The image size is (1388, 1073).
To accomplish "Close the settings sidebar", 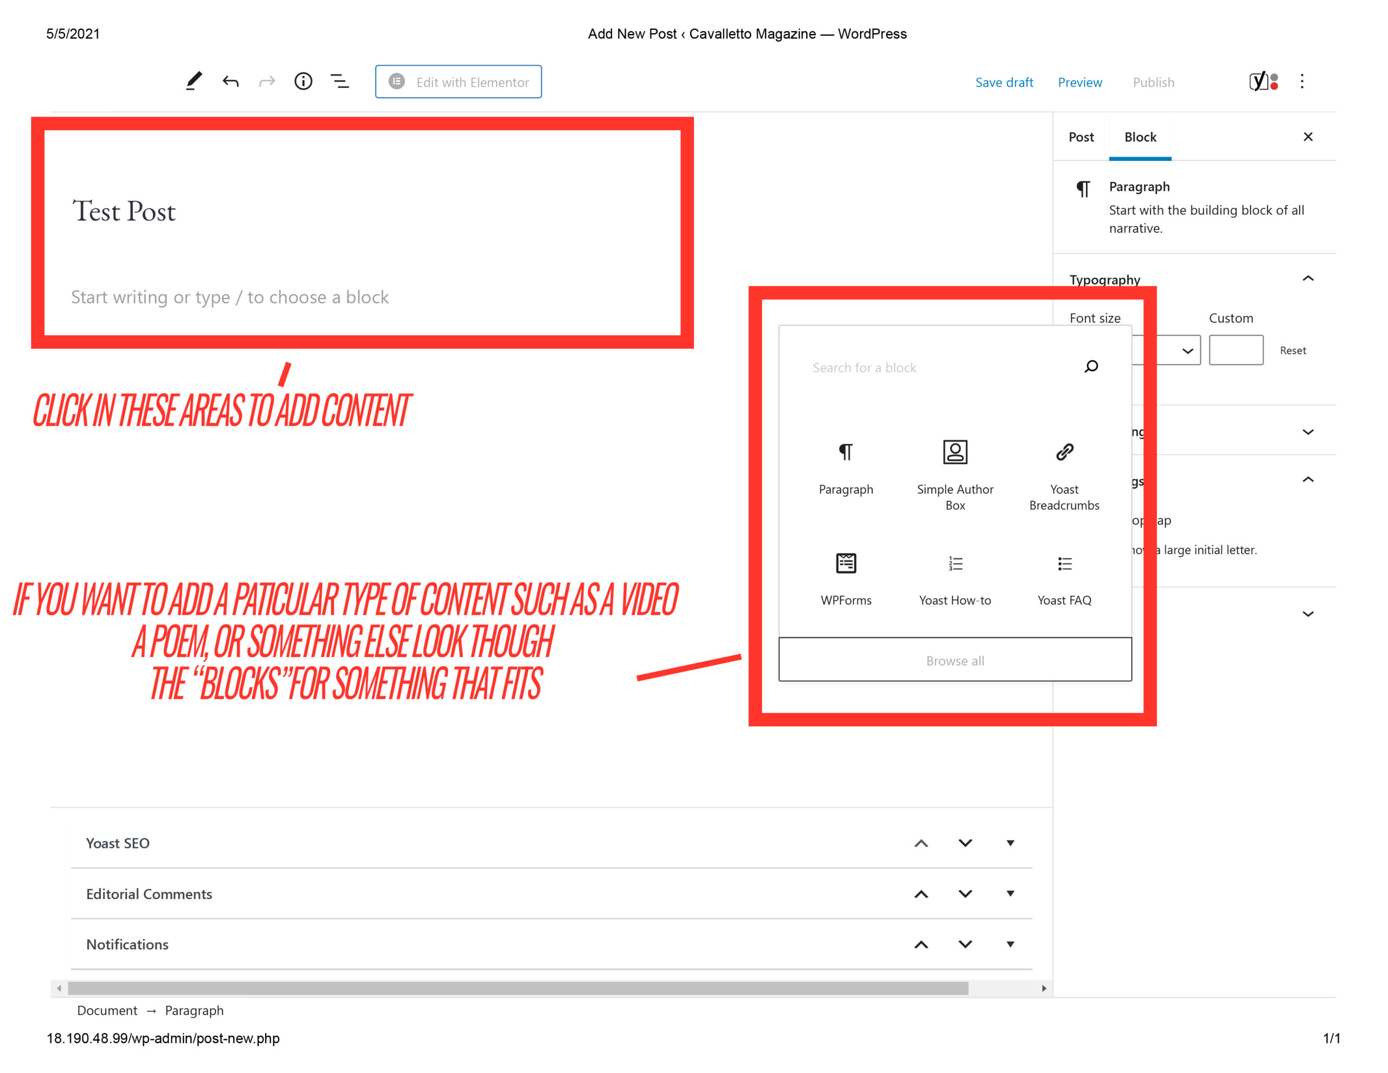I will coord(1308,137).
